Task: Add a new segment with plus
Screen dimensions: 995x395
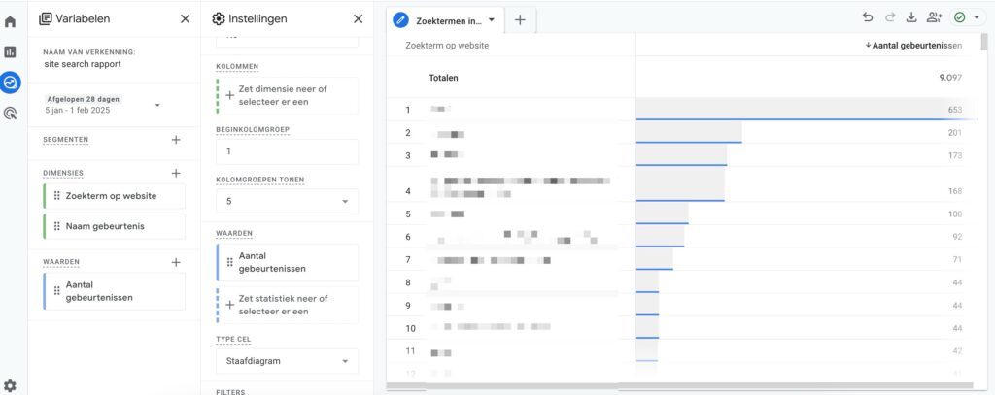Action: [176, 140]
